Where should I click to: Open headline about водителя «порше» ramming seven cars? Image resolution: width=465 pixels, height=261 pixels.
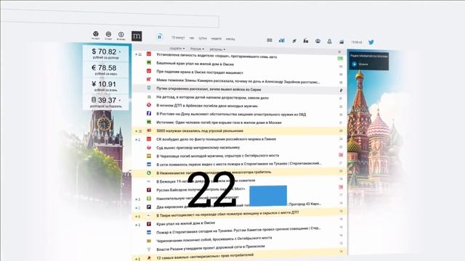point(217,56)
